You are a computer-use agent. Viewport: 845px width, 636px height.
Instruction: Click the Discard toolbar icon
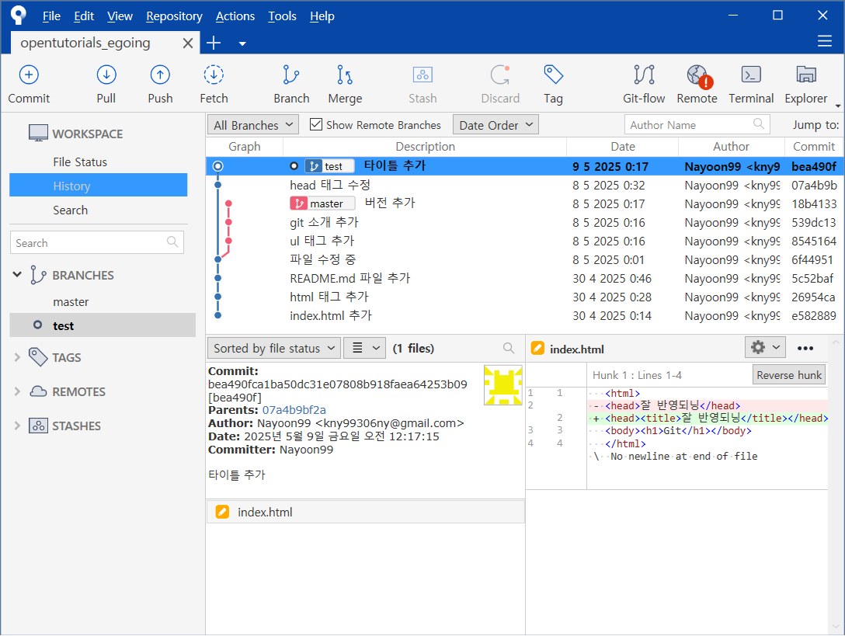(500, 75)
